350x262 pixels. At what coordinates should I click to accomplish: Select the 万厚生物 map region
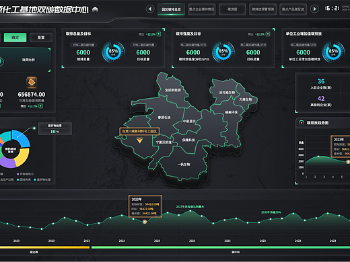[x=246, y=99]
